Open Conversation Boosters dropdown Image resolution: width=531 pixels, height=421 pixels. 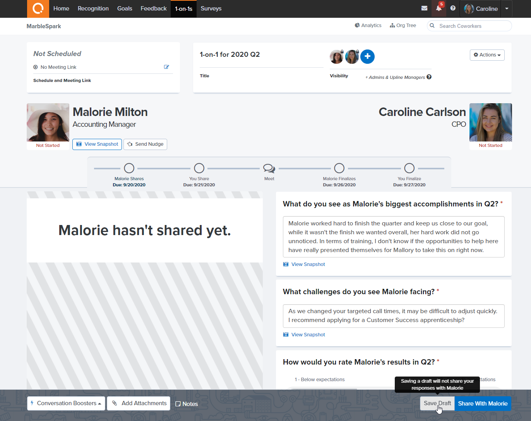click(x=66, y=403)
